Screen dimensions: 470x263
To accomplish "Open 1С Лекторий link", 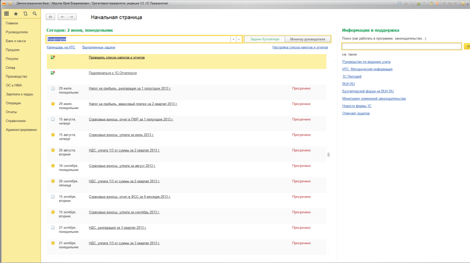I will pyautogui.click(x=352, y=77).
